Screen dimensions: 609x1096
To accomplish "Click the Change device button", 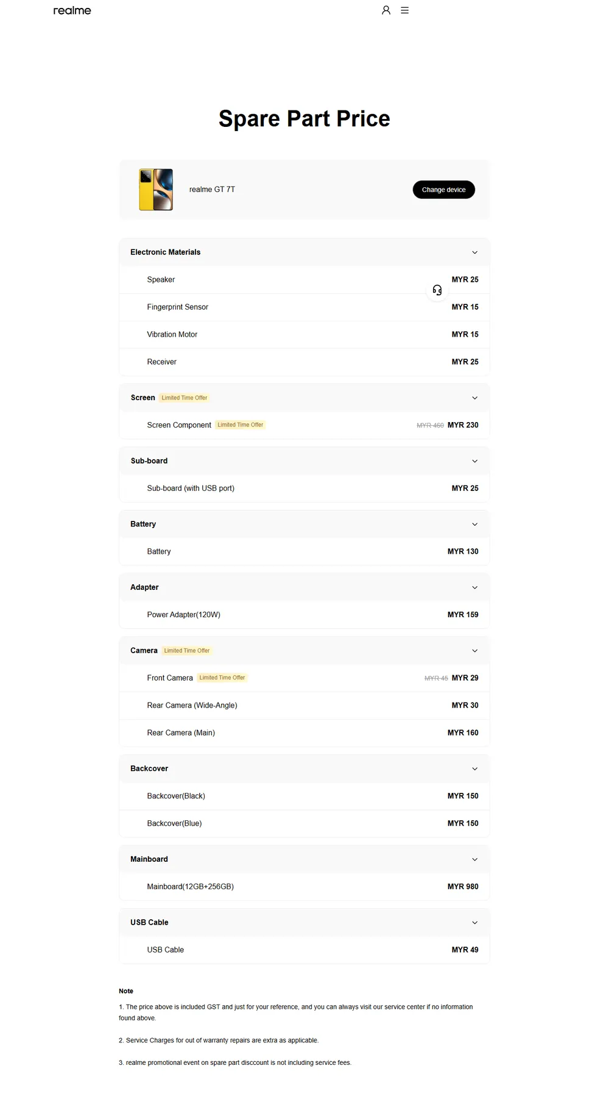I will [444, 190].
